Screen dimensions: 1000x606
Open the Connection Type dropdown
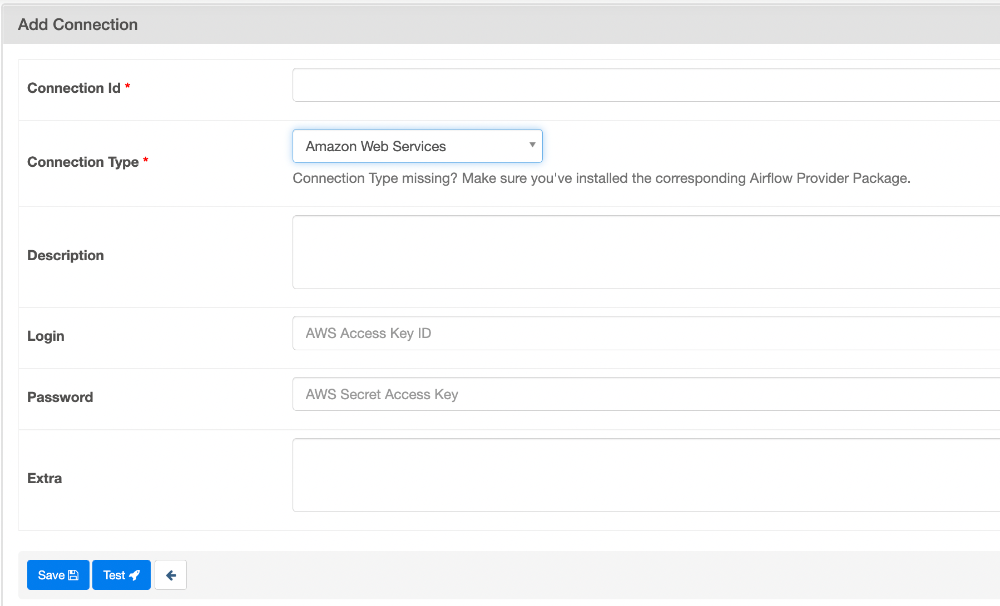tap(417, 146)
